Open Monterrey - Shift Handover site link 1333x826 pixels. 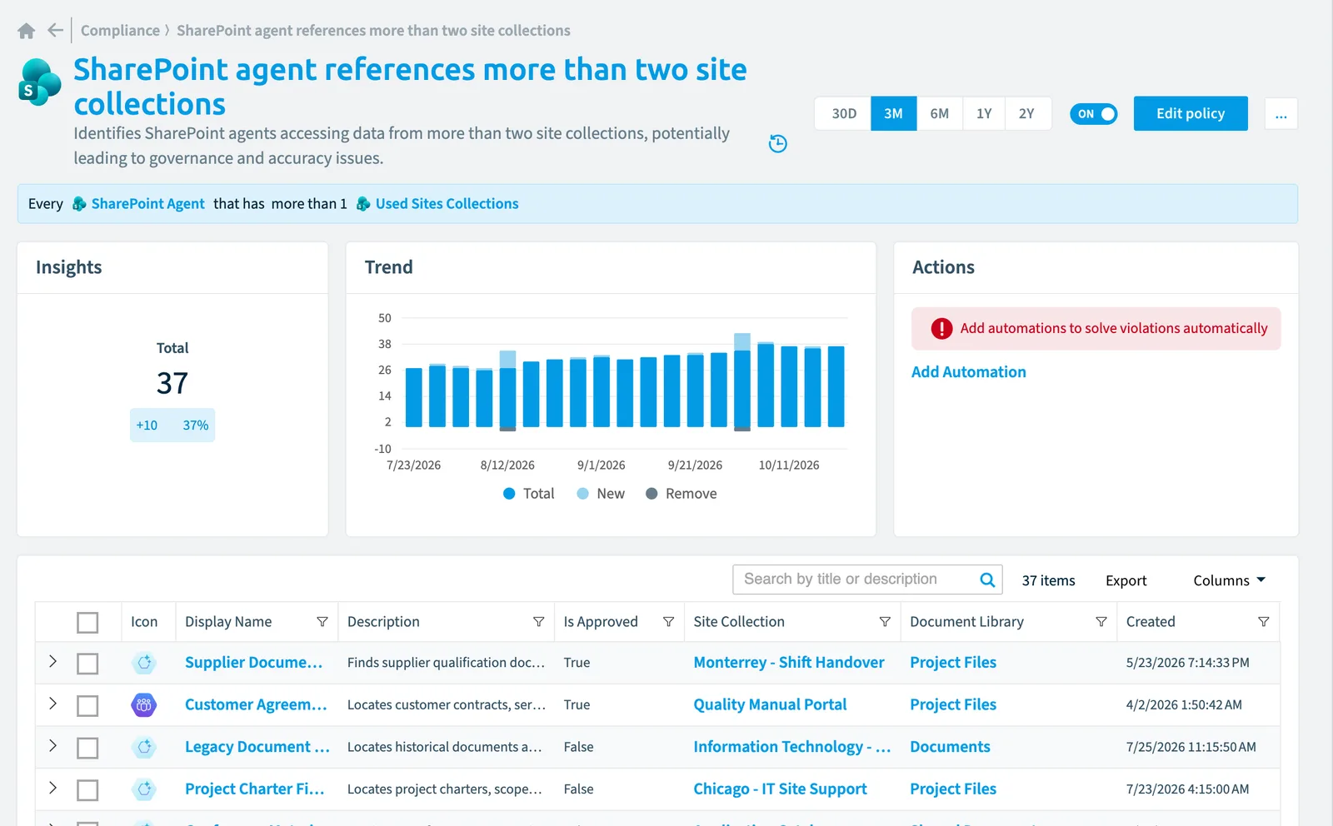(788, 663)
